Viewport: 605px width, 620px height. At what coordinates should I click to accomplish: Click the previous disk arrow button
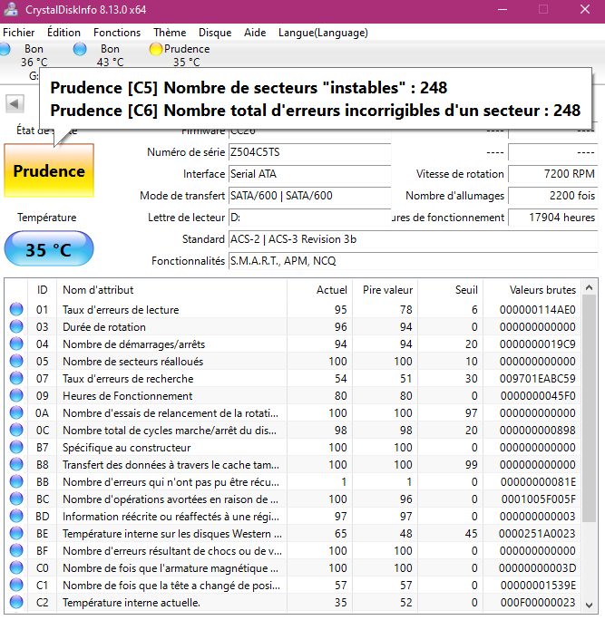(15, 103)
